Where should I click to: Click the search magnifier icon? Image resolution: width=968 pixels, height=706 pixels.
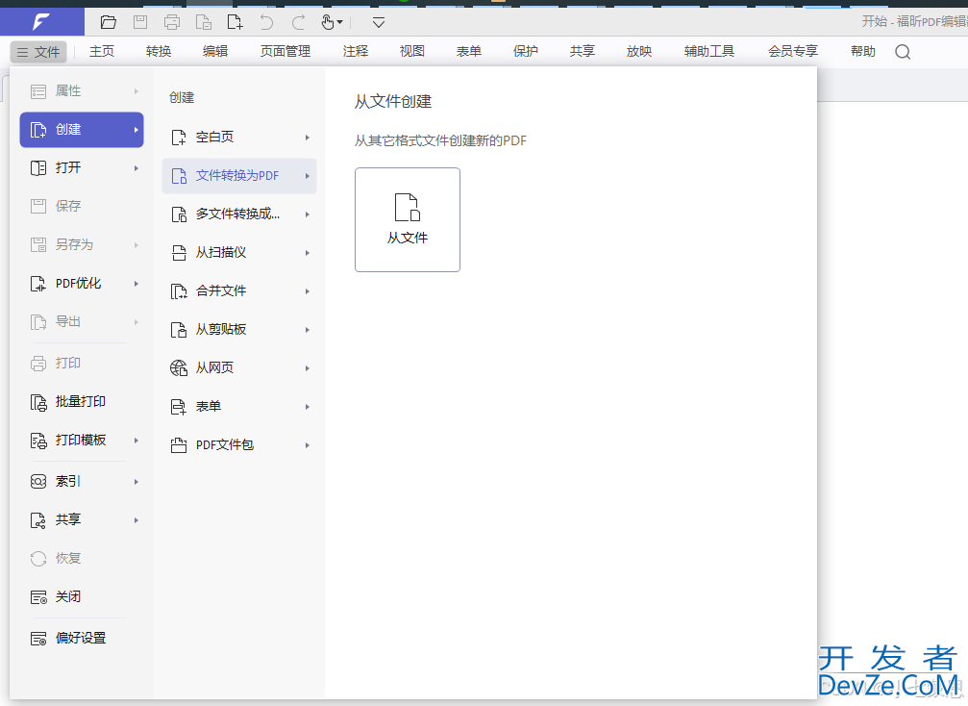click(x=903, y=52)
